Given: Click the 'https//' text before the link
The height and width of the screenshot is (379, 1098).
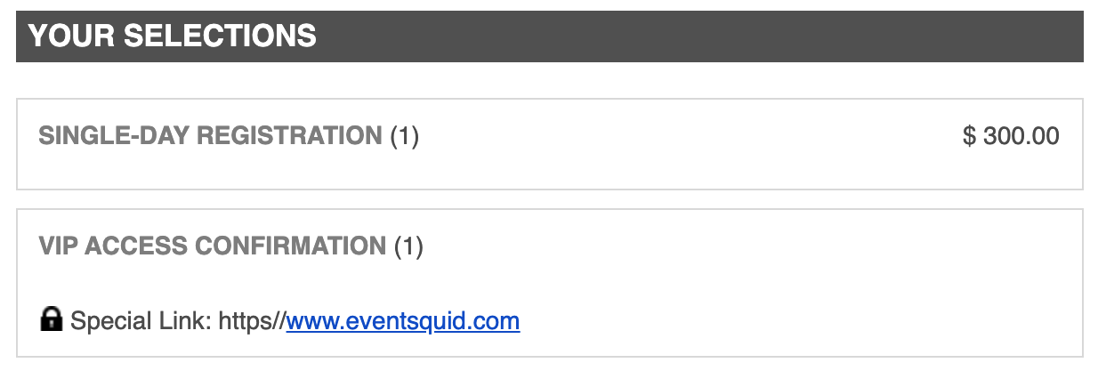Looking at the screenshot, I should click(x=251, y=321).
